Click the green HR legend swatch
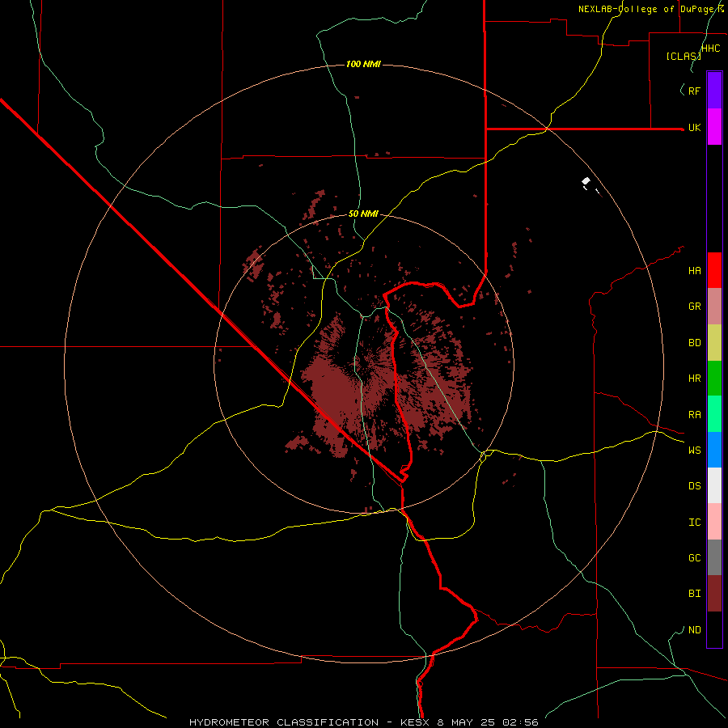This screenshot has width=728, height=728. tap(714, 379)
